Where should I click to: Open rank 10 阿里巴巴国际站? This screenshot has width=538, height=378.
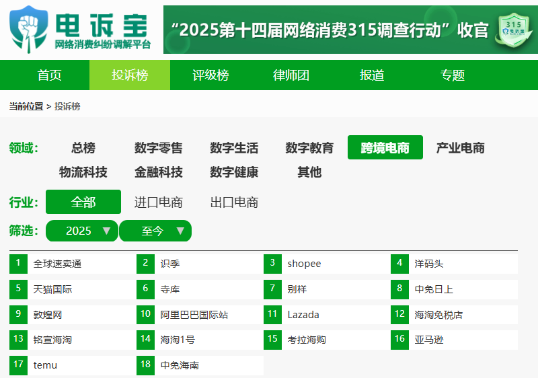point(200,315)
